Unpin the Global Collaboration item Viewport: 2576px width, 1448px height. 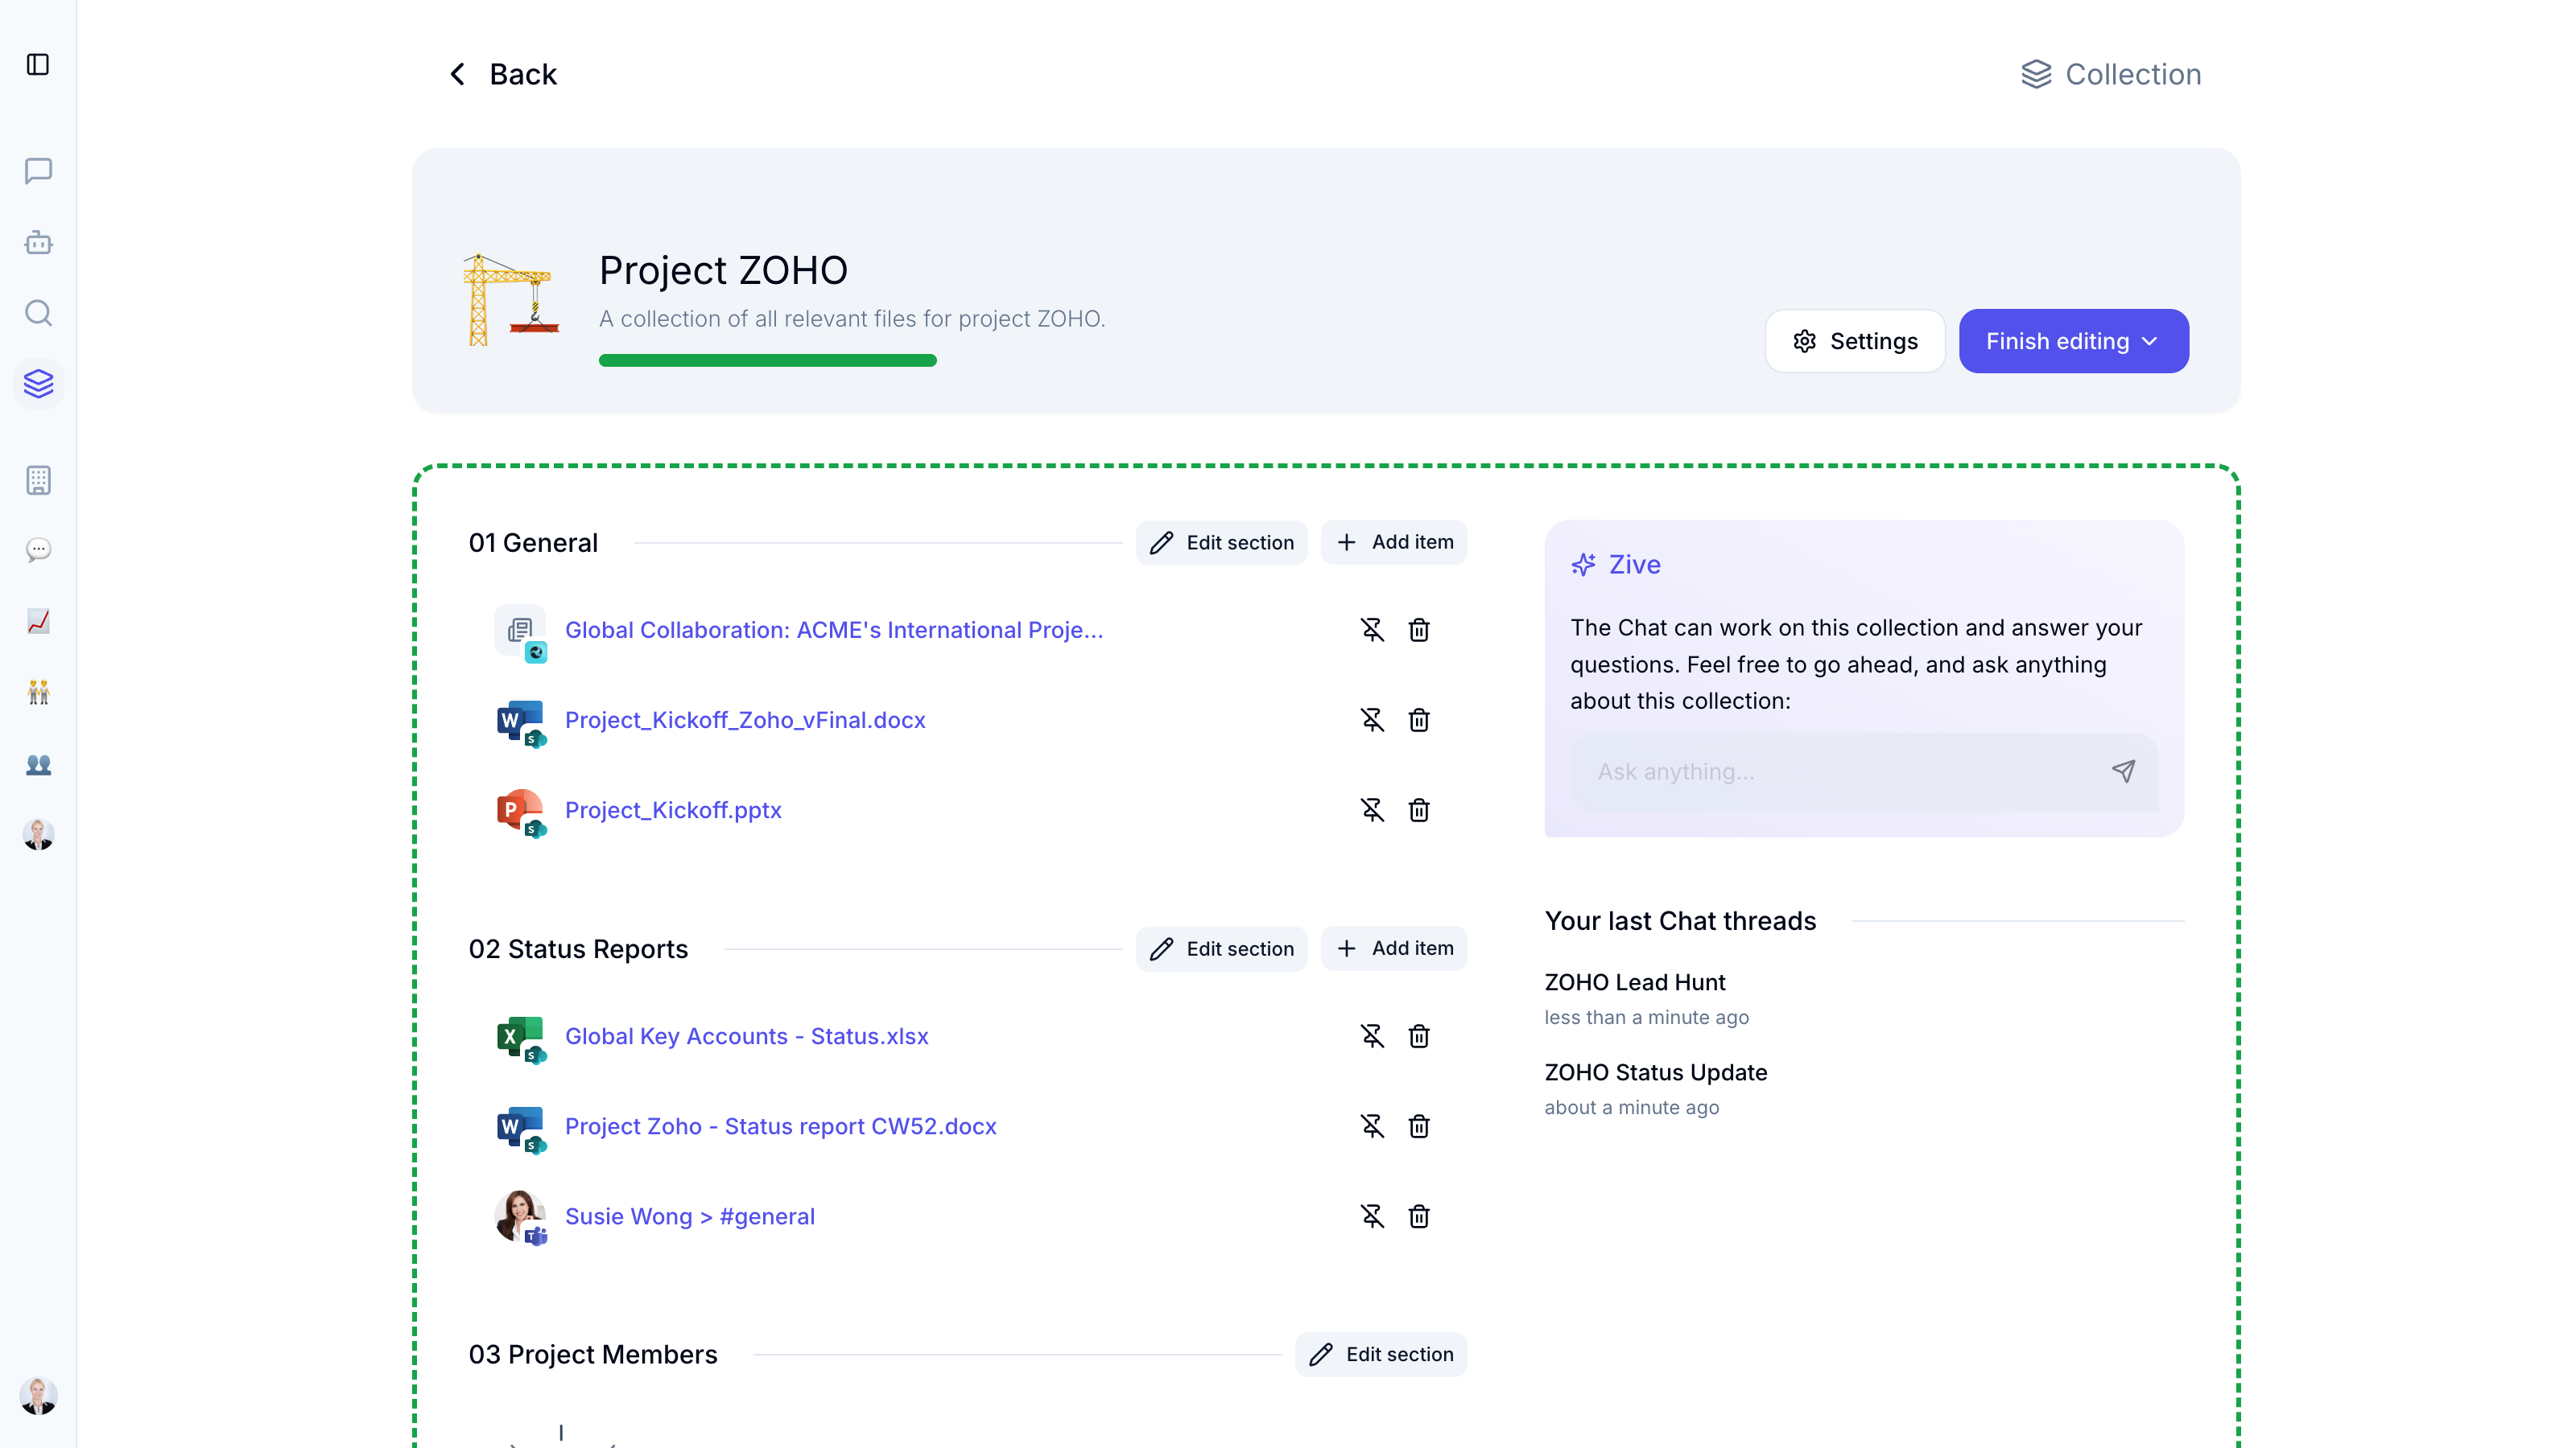pyautogui.click(x=1372, y=631)
